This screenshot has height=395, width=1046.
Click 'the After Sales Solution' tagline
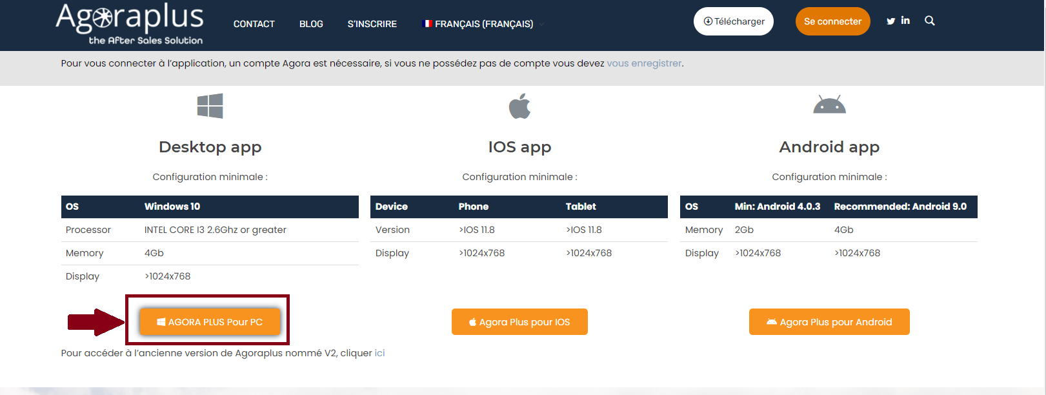pyautogui.click(x=146, y=40)
